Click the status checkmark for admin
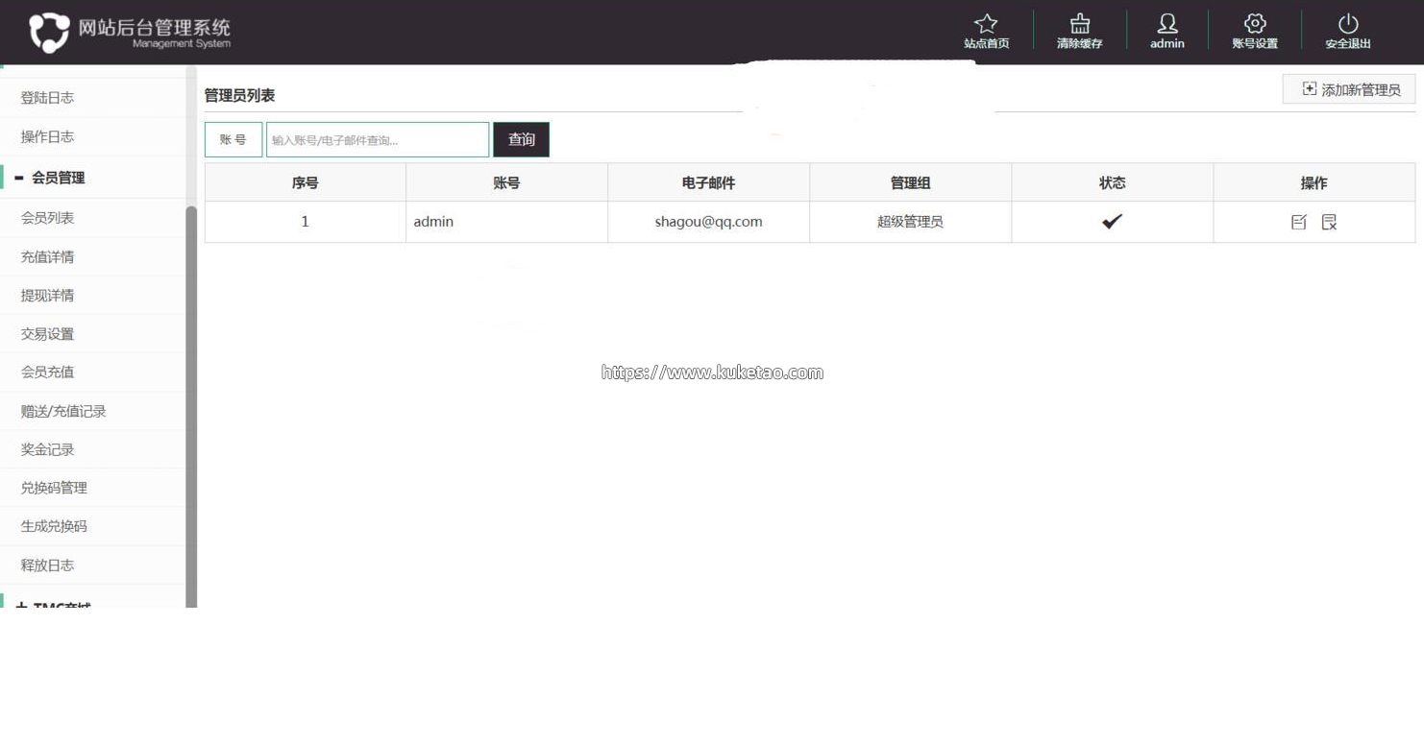Image resolution: width=1424 pixels, height=745 pixels. pos(1112,222)
